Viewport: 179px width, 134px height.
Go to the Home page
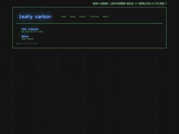click(64, 17)
